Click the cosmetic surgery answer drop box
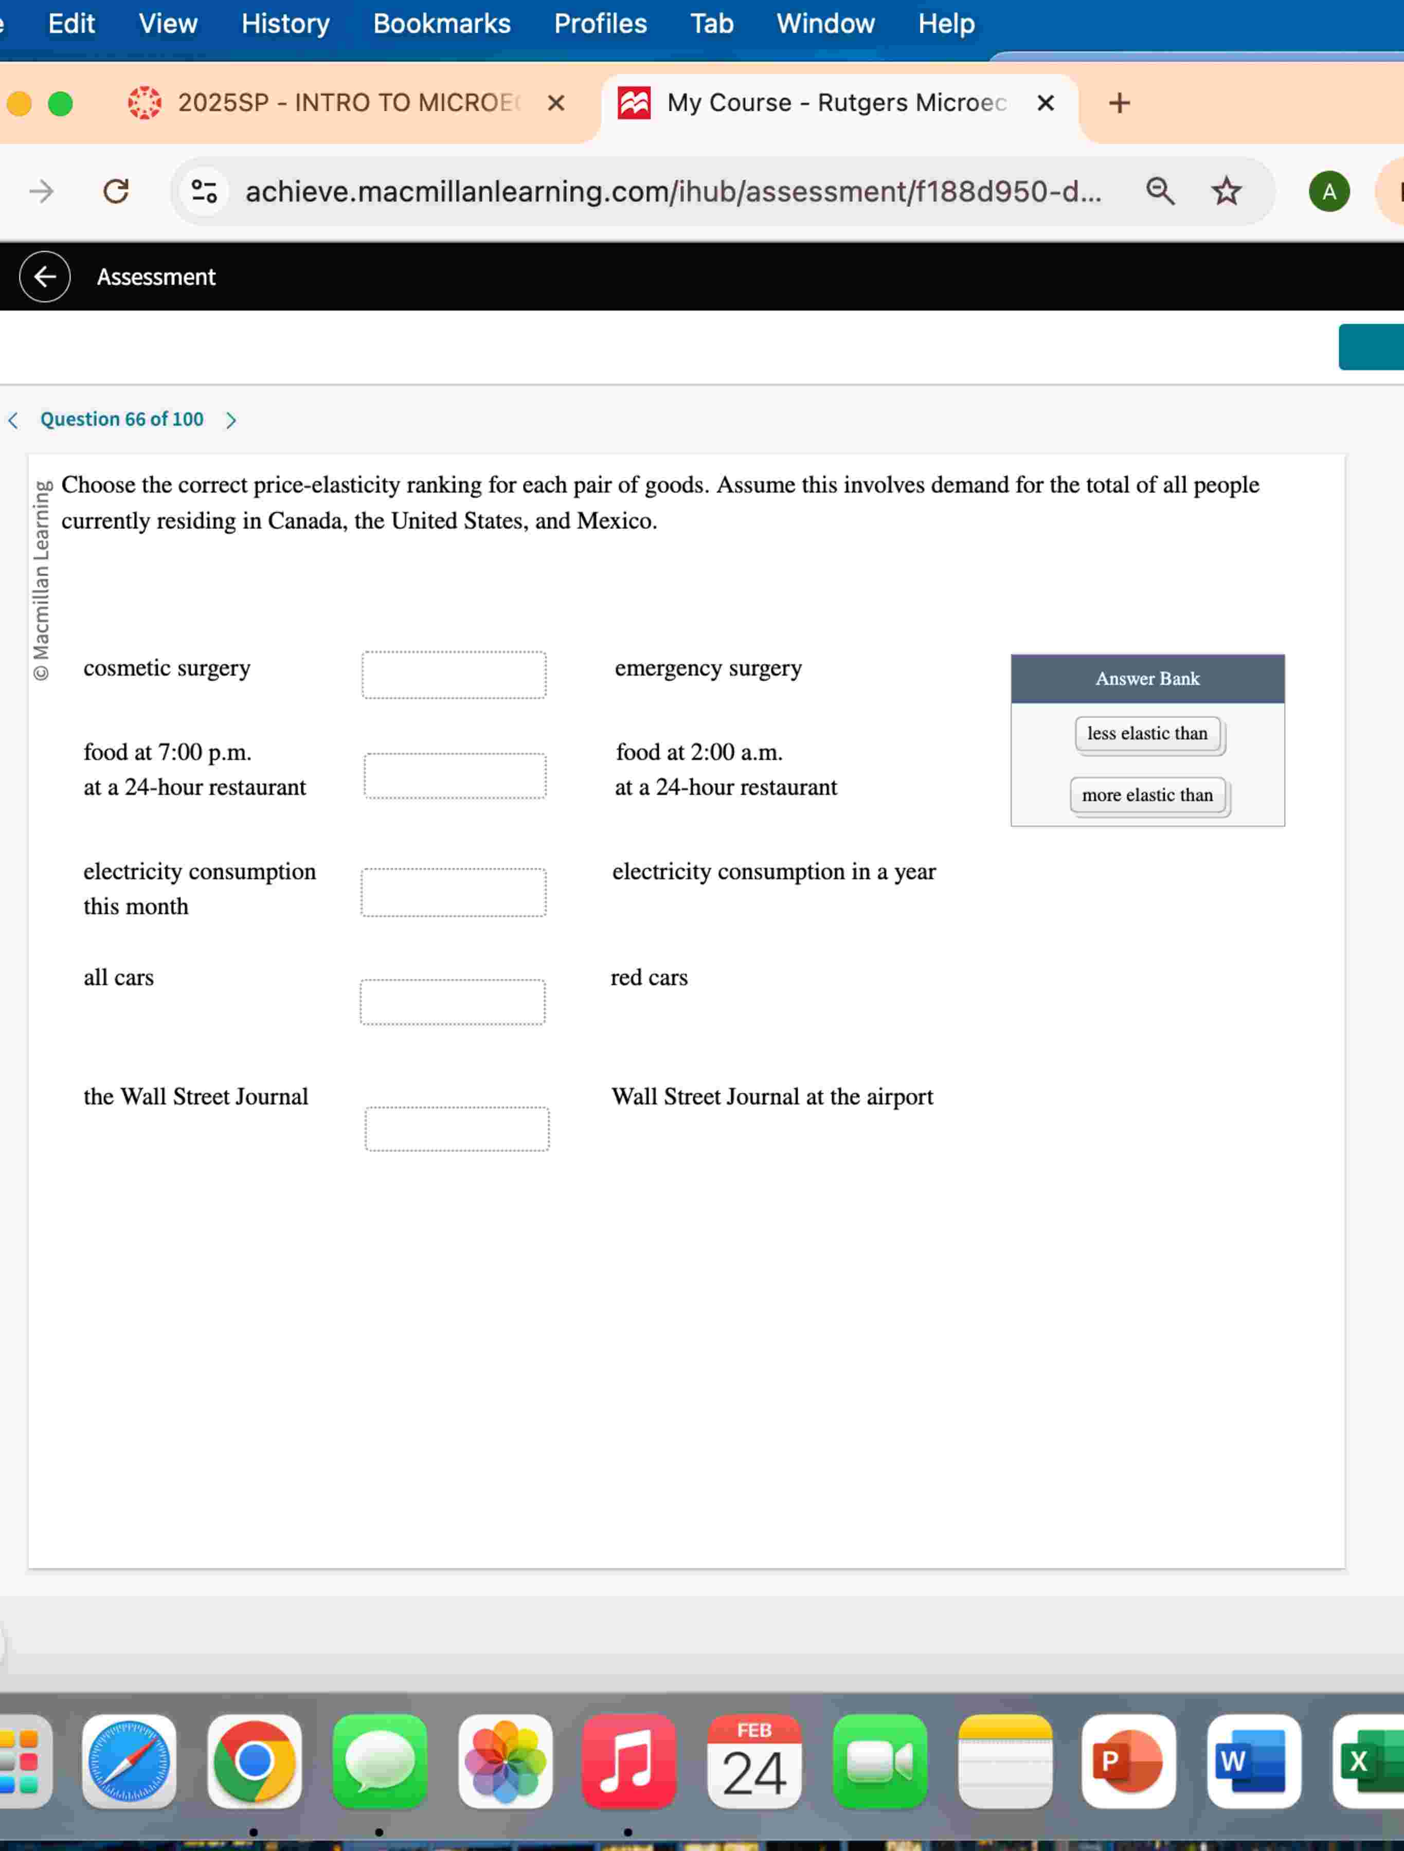Viewport: 1404px width, 1851px height. click(454, 675)
